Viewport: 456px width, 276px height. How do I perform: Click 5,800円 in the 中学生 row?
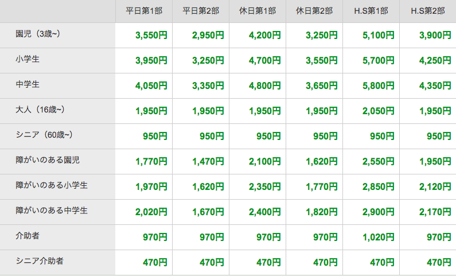pyautogui.click(x=379, y=86)
